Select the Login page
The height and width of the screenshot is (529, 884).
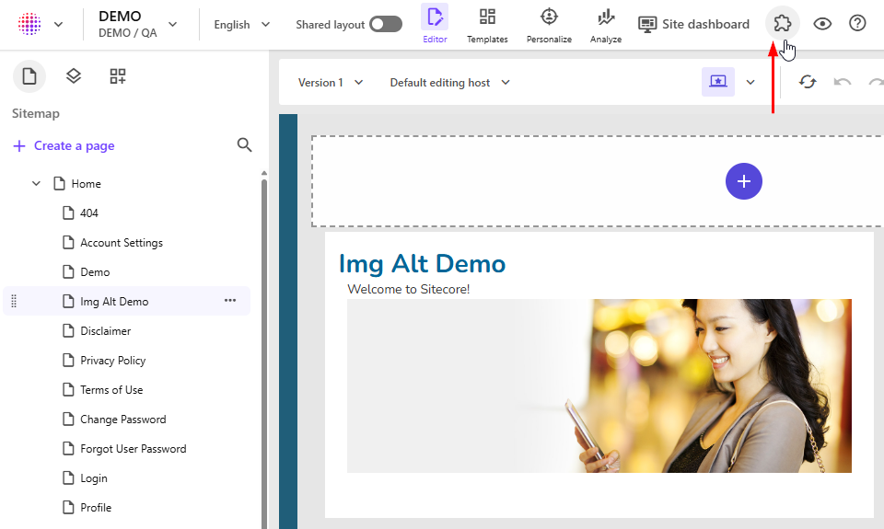pyautogui.click(x=94, y=478)
